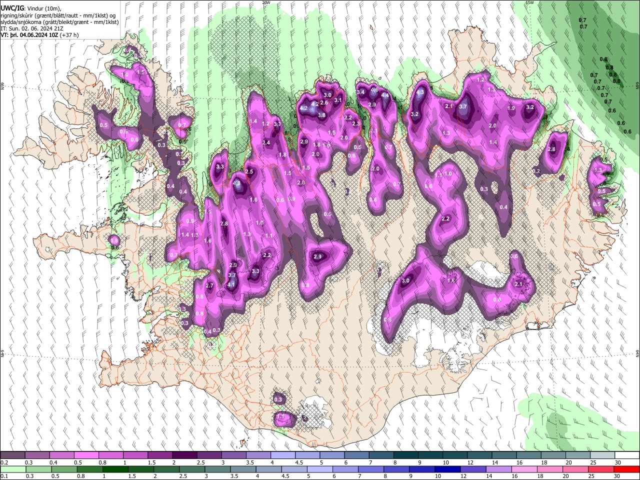The height and width of the screenshot is (480, 640).
Task: Click the '0.2' label under the upper legend
Action: (x=4, y=462)
